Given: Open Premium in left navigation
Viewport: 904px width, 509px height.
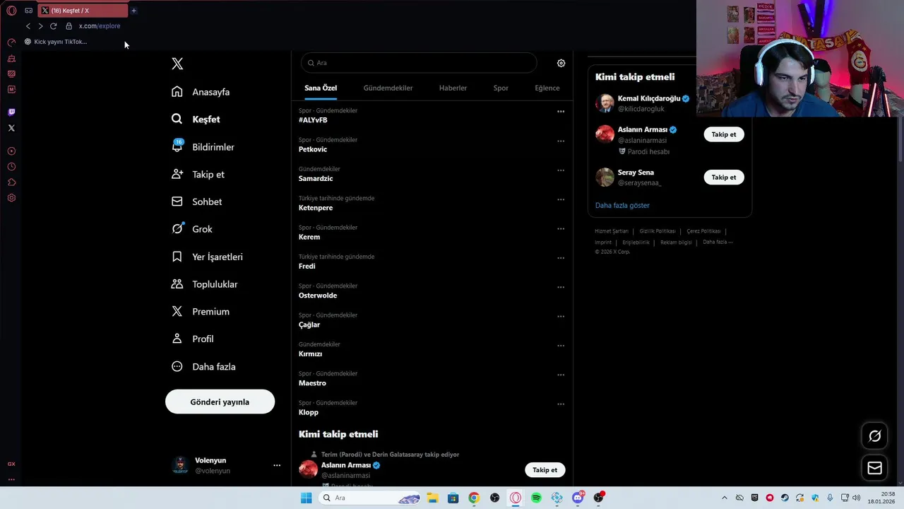Looking at the screenshot, I should (201, 312).
